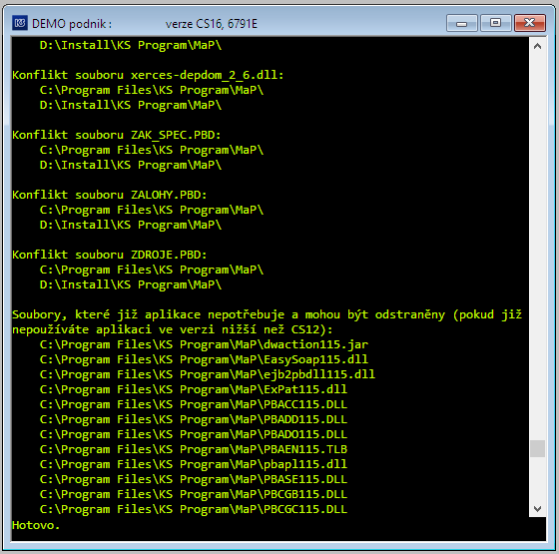Click the scrollbar up arrow

(537, 46)
